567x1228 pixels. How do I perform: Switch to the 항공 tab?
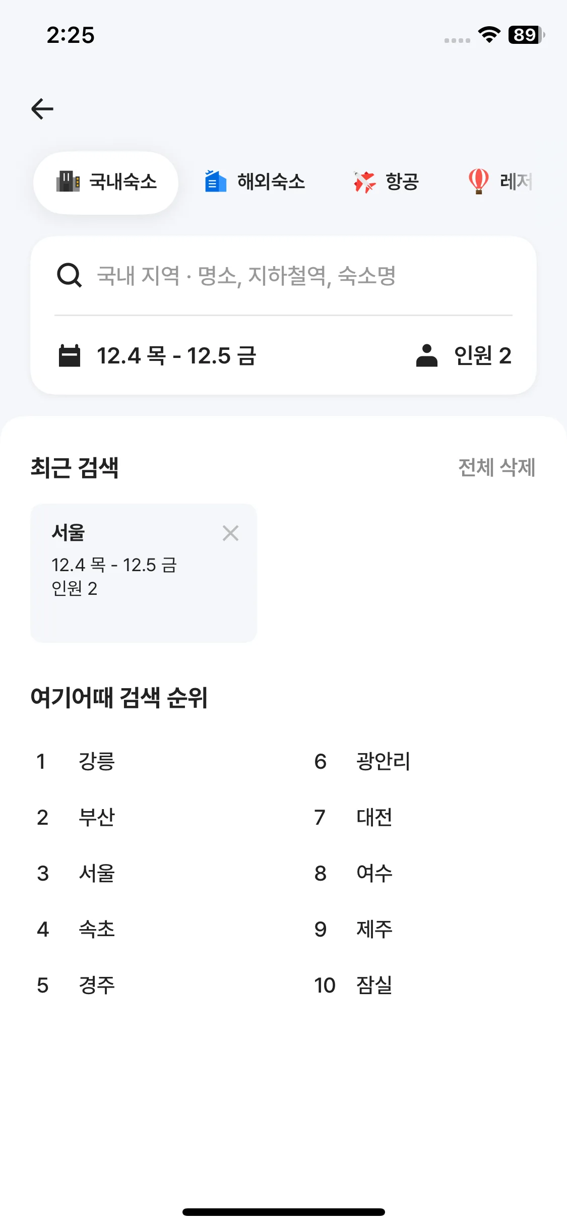tap(386, 182)
